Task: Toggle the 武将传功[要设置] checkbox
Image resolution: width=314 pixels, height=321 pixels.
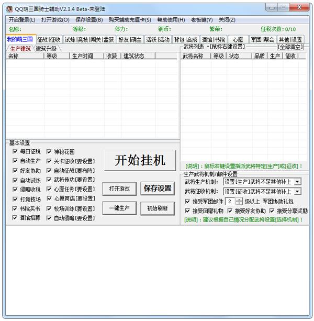Action: pyautogui.click(x=49, y=180)
